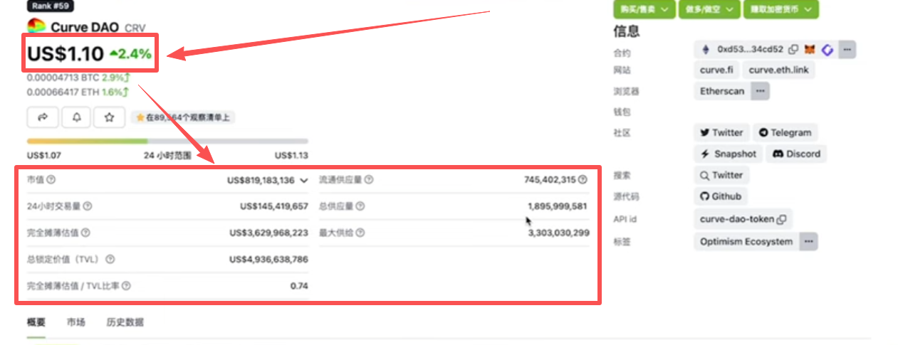
Task: Click the bell price alert icon
Action: pos(77,117)
